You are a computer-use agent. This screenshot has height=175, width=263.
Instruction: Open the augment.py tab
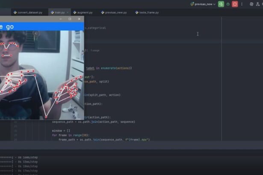pyautogui.click(x=83, y=12)
